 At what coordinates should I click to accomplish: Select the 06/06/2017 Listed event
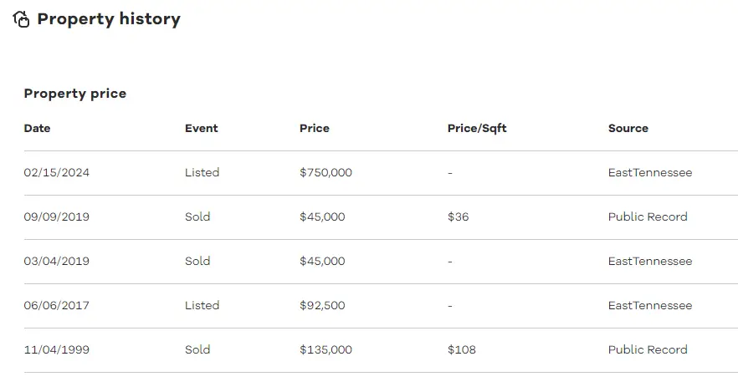coord(202,305)
